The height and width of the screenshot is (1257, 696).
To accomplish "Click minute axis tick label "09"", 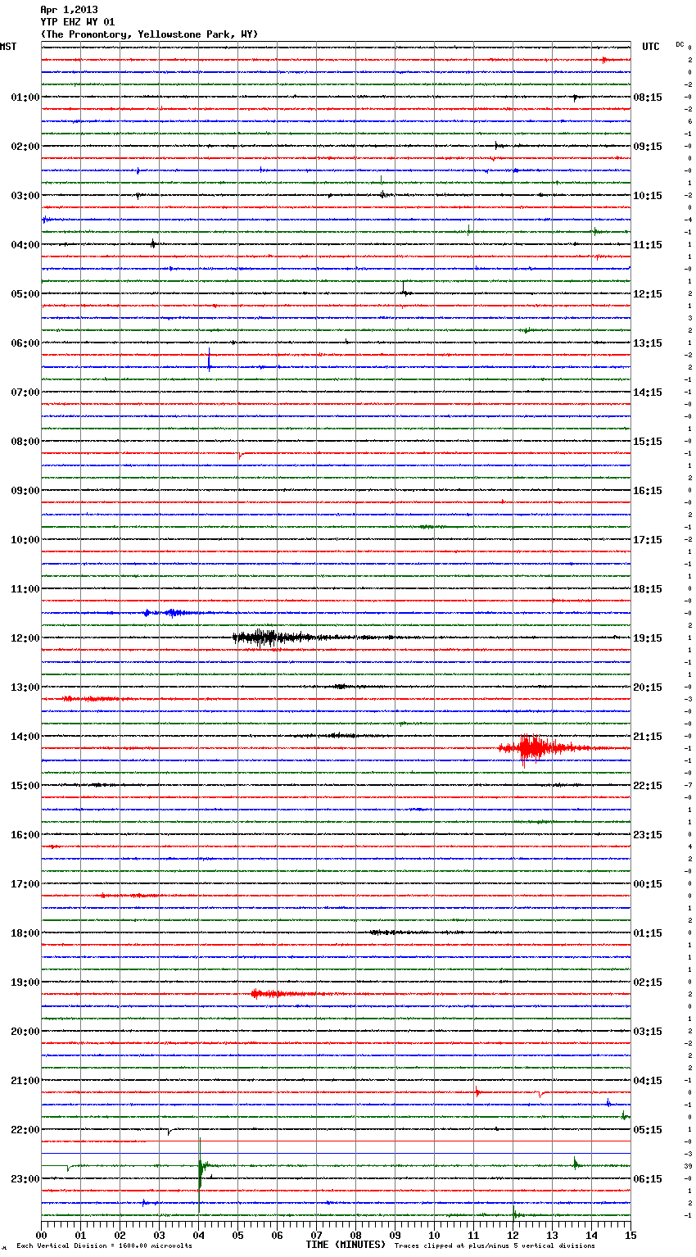I will click(395, 1235).
